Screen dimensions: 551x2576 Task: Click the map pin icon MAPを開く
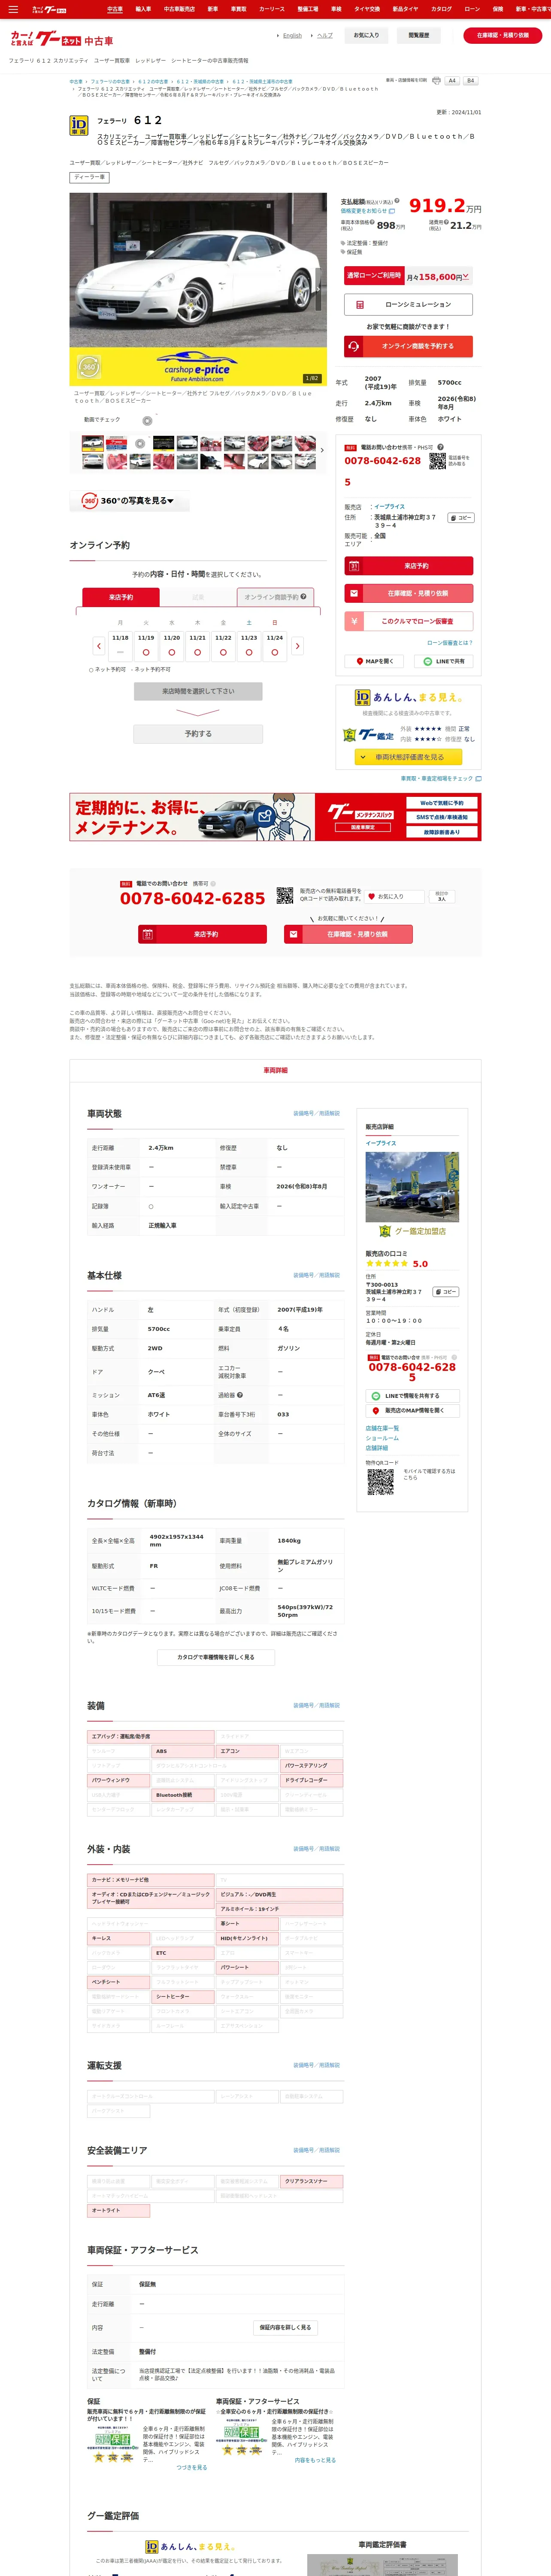[x=360, y=661]
